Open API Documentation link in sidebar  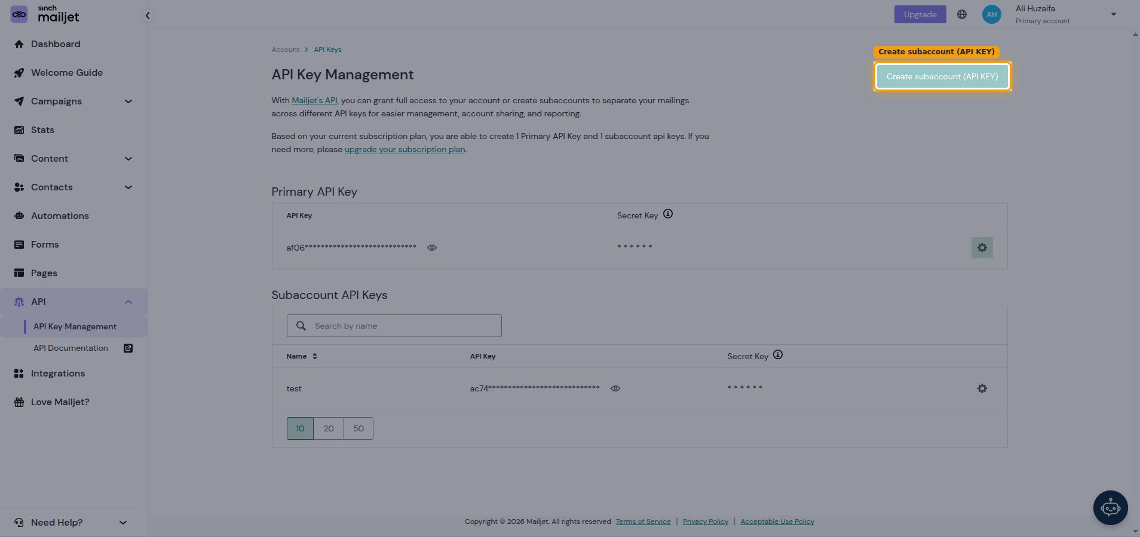tap(71, 348)
